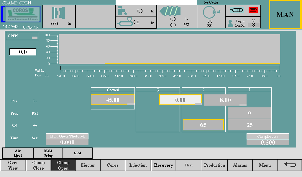Edit the Opened position field 45.00

coord(113,100)
